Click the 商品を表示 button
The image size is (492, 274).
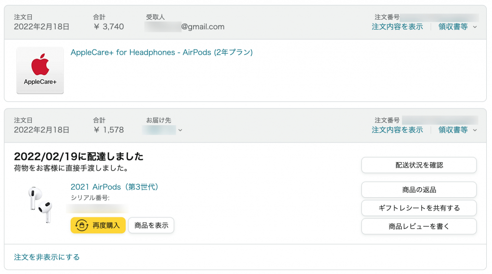(151, 225)
